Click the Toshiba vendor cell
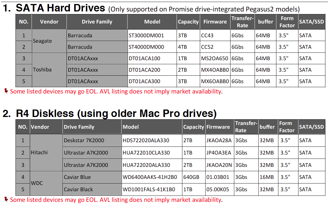The height and width of the screenshot is (207, 330). [x=49, y=70]
